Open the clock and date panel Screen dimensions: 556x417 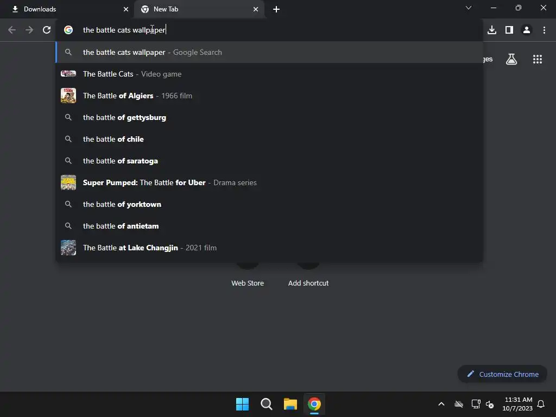click(517, 404)
